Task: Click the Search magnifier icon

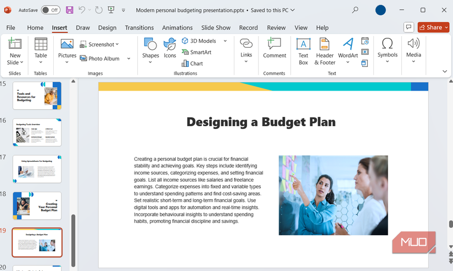Action: coord(355,10)
